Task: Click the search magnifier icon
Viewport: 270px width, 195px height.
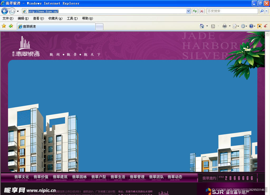Action: pos(262,11)
